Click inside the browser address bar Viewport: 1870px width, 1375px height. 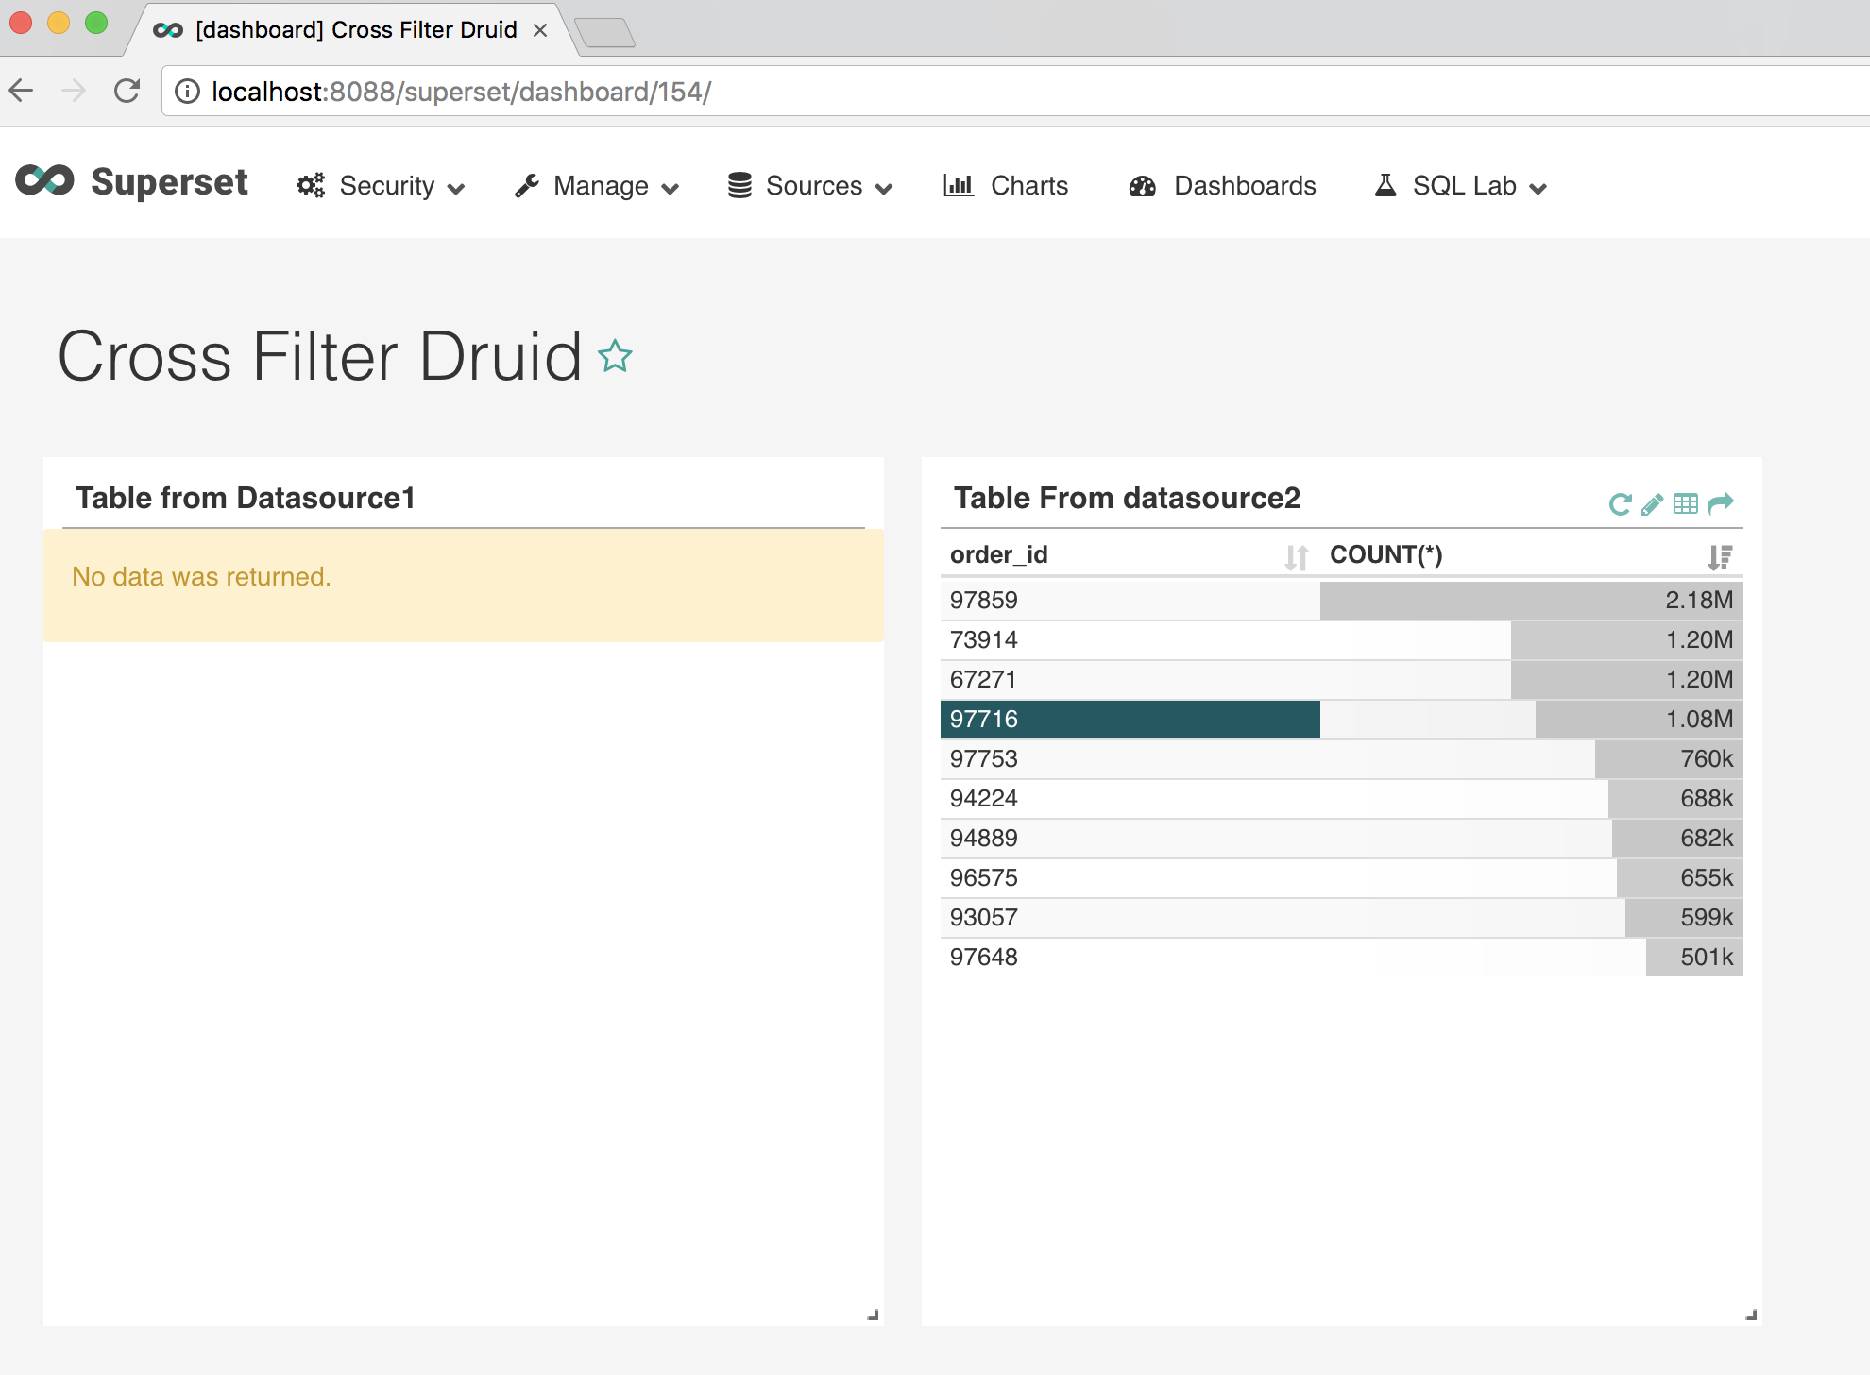661,91
